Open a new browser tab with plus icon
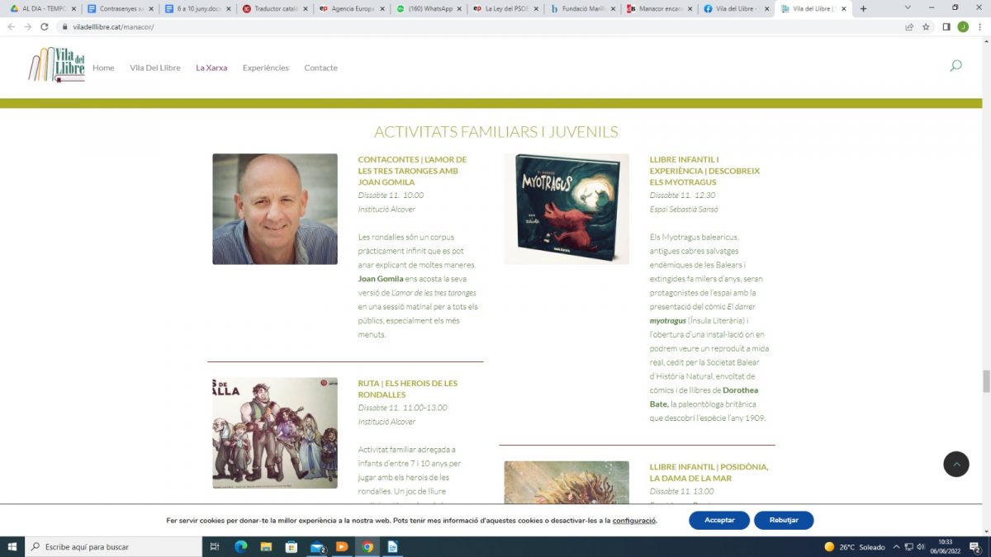The height and width of the screenshot is (557, 991). 864,9
